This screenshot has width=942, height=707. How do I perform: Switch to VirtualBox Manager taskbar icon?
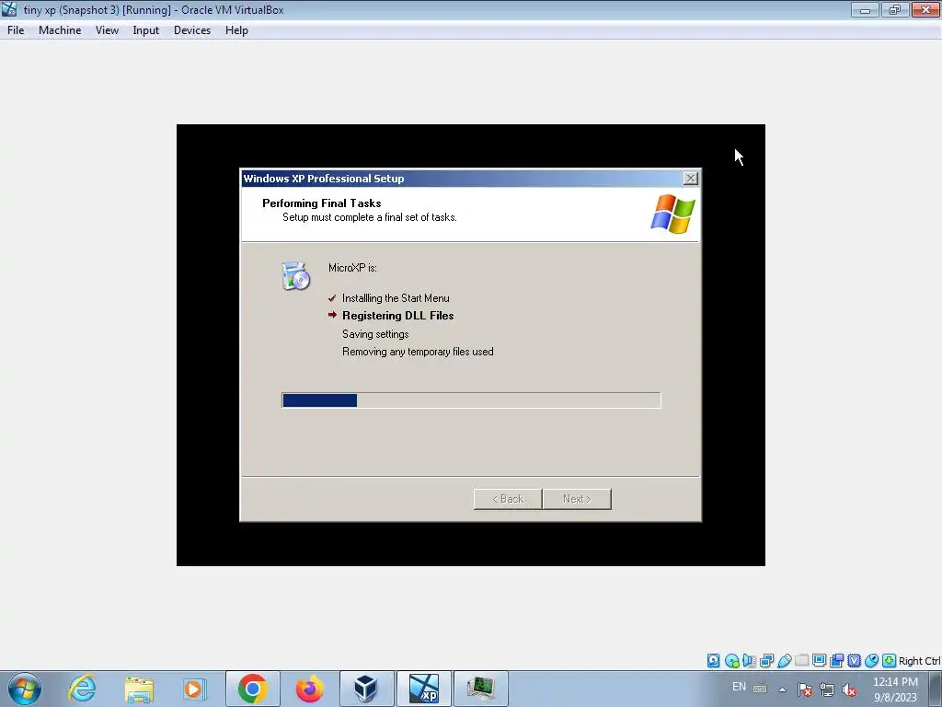point(366,689)
